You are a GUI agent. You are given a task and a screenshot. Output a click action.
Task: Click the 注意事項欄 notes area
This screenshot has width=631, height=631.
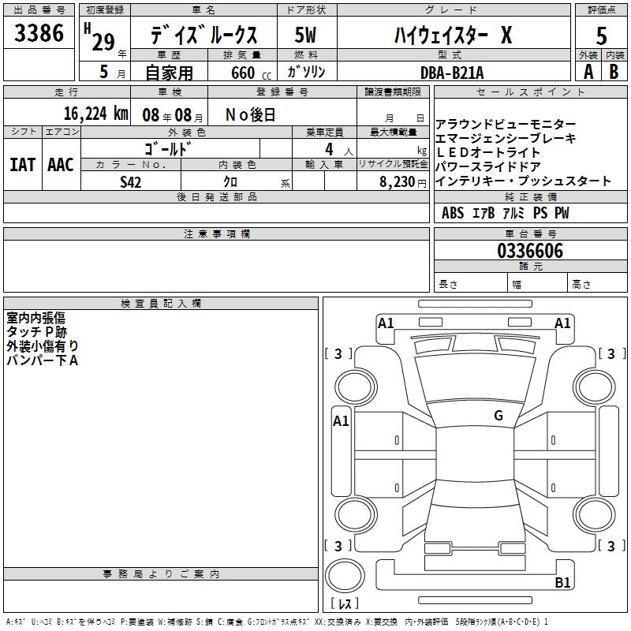pyautogui.click(x=216, y=266)
